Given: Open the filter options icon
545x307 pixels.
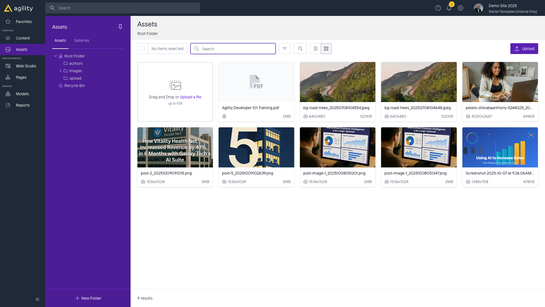Looking at the screenshot, I should coord(284,49).
